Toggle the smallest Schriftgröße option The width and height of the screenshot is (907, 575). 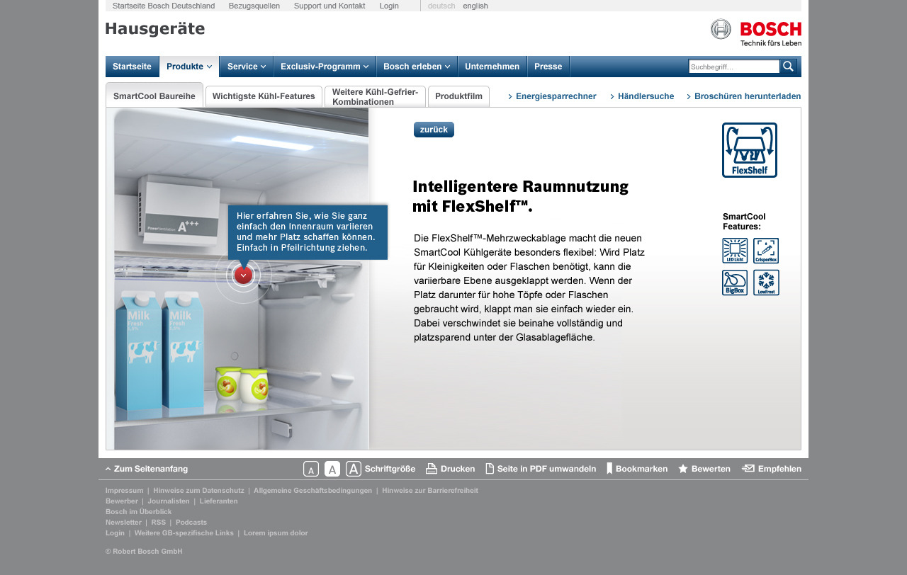click(x=310, y=468)
